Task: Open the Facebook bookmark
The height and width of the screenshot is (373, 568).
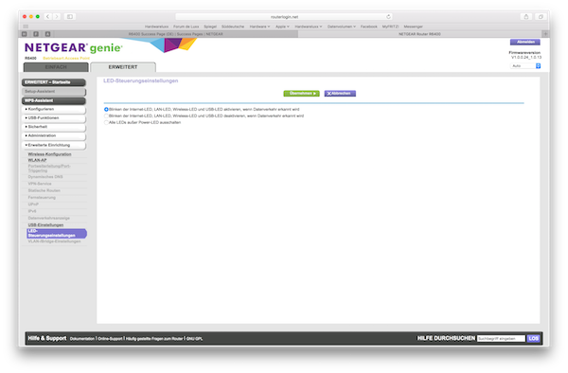Action: 369,27
